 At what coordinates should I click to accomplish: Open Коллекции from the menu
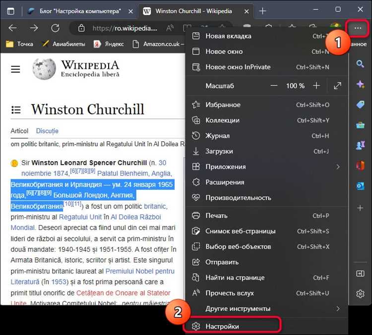(267, 120)
